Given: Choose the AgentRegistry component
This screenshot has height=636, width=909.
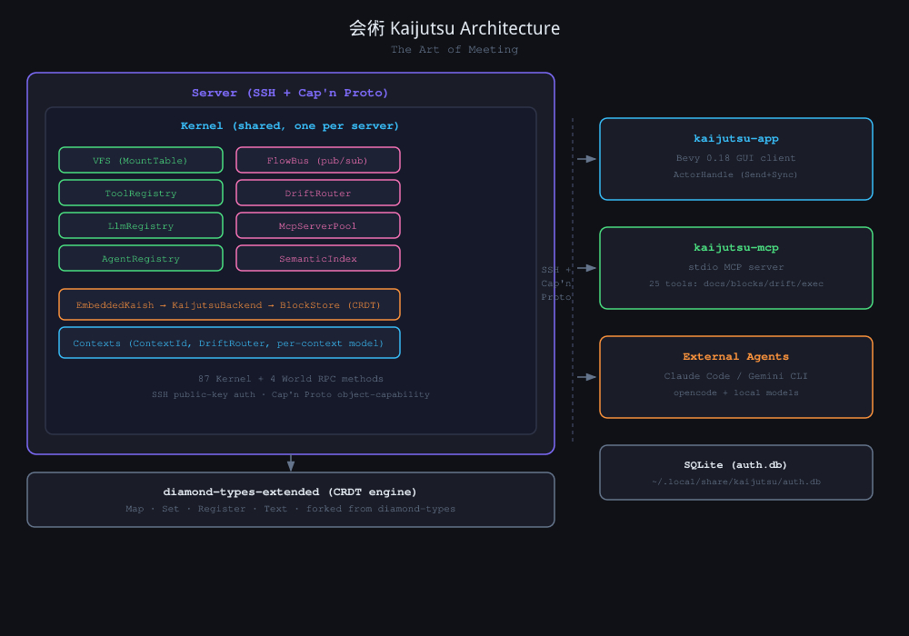Looking at the screenshot, I should (x=141, y=259).
